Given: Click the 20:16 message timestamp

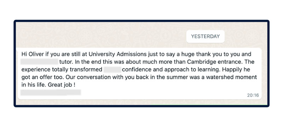Looking at the screenshot, I should tap(253, 95).
